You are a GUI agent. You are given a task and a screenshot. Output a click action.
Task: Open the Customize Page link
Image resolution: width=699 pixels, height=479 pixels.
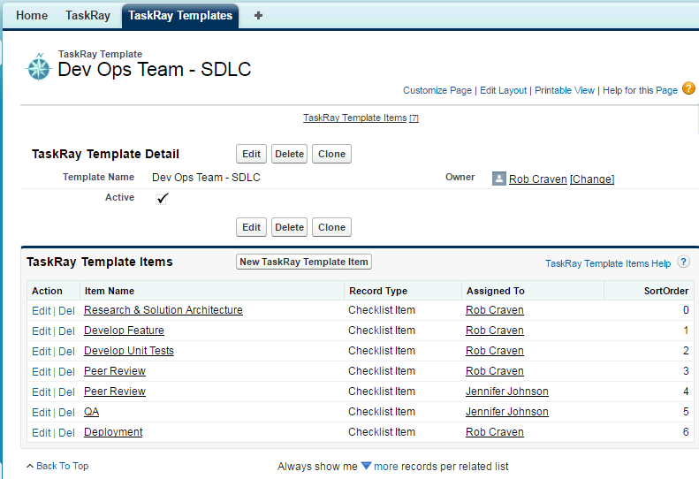coord(437,90)
